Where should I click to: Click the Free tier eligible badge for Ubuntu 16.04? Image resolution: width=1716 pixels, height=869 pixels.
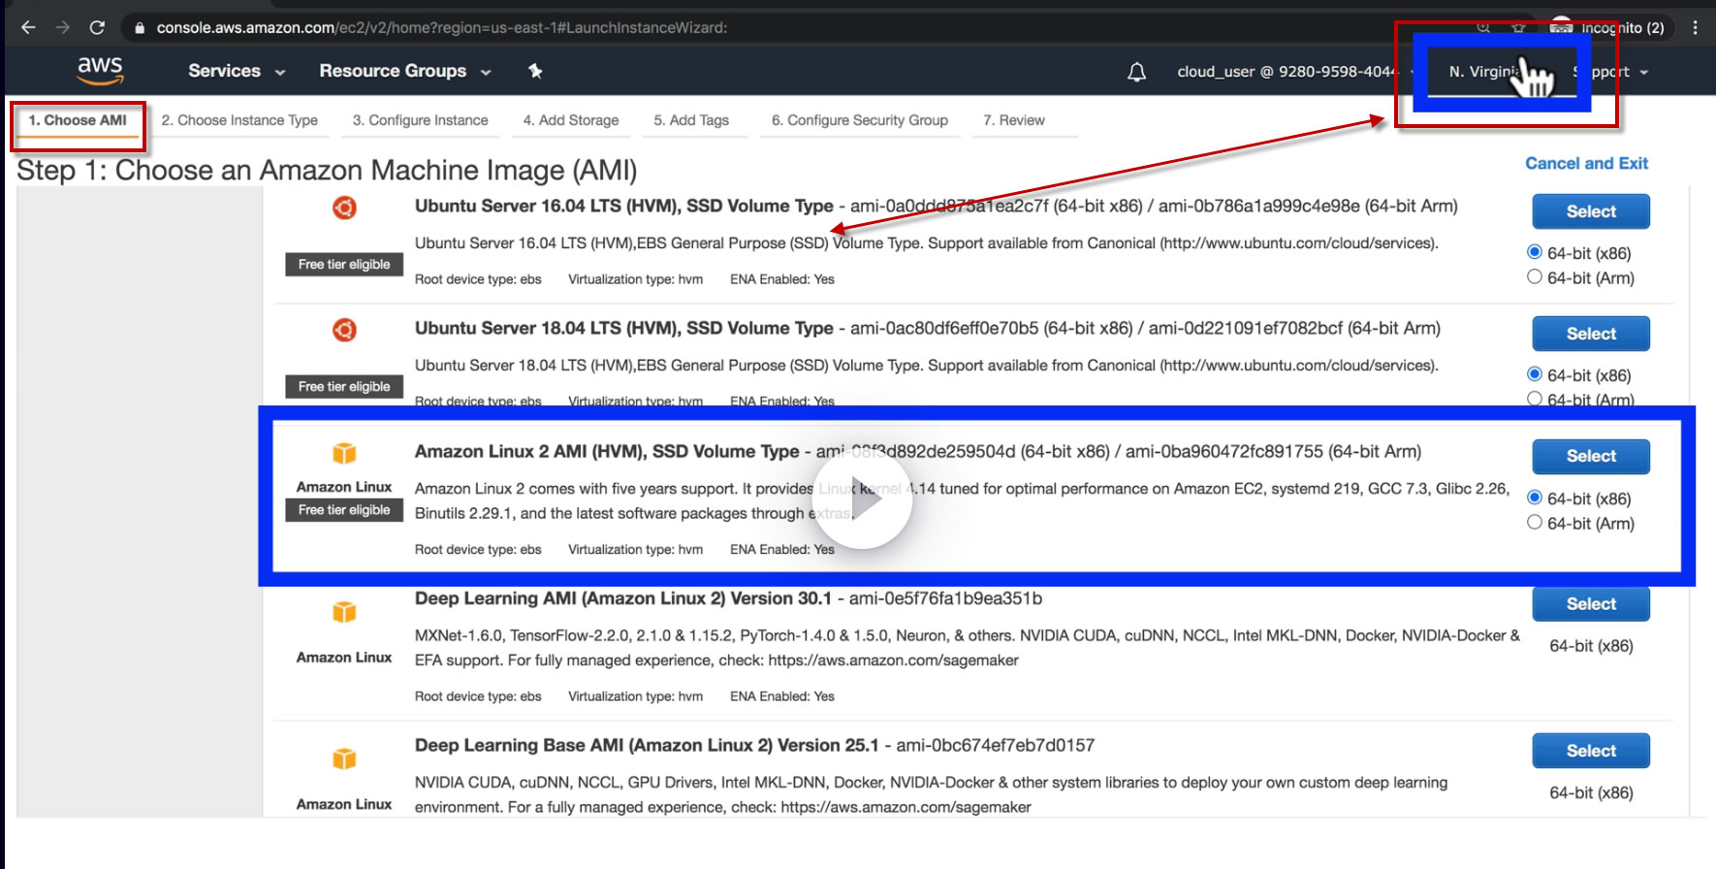pyautogui.click(x=344, y=264)
